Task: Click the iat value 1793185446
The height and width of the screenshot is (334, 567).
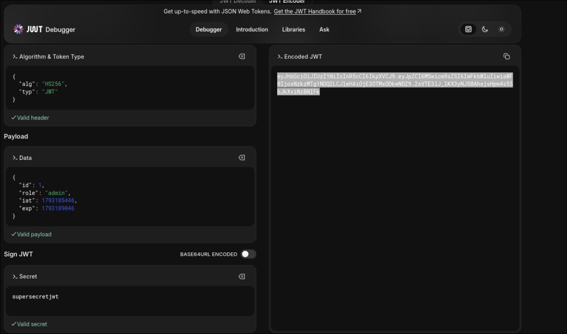Action: (x=58, y=200)
